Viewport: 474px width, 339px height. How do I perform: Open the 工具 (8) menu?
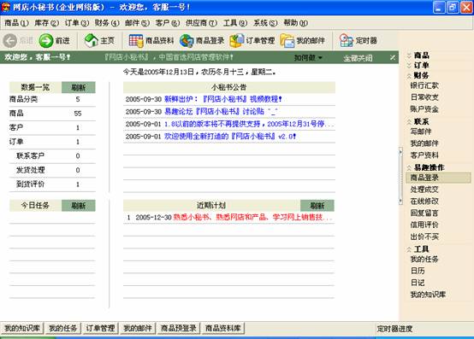point(235,23)
